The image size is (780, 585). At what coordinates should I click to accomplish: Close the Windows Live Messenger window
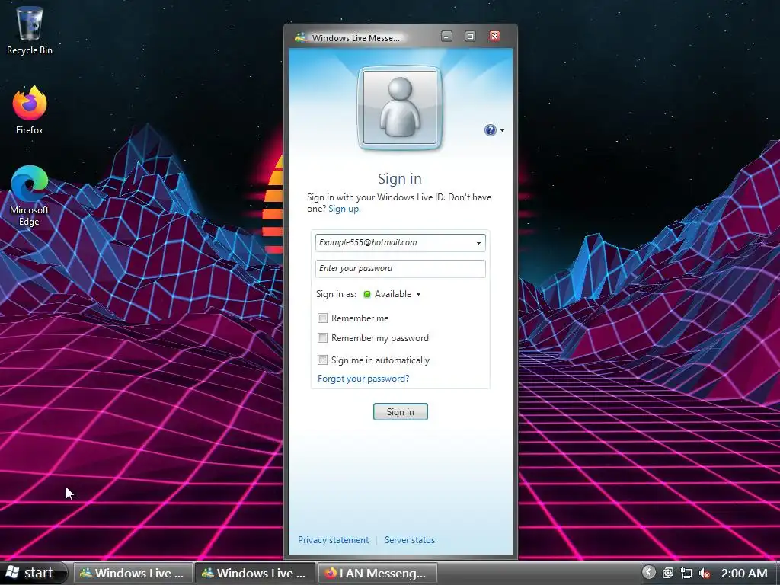pos(494,37)
